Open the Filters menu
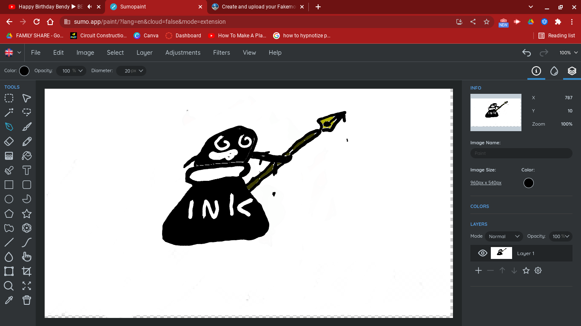Viewport: 581px width, 326px height. click(x=222, y=53)
